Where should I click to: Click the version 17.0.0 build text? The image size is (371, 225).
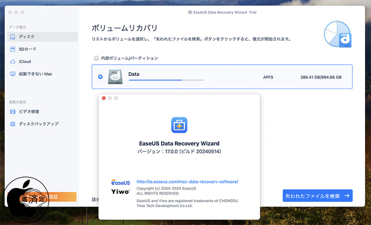click(179, 152)
